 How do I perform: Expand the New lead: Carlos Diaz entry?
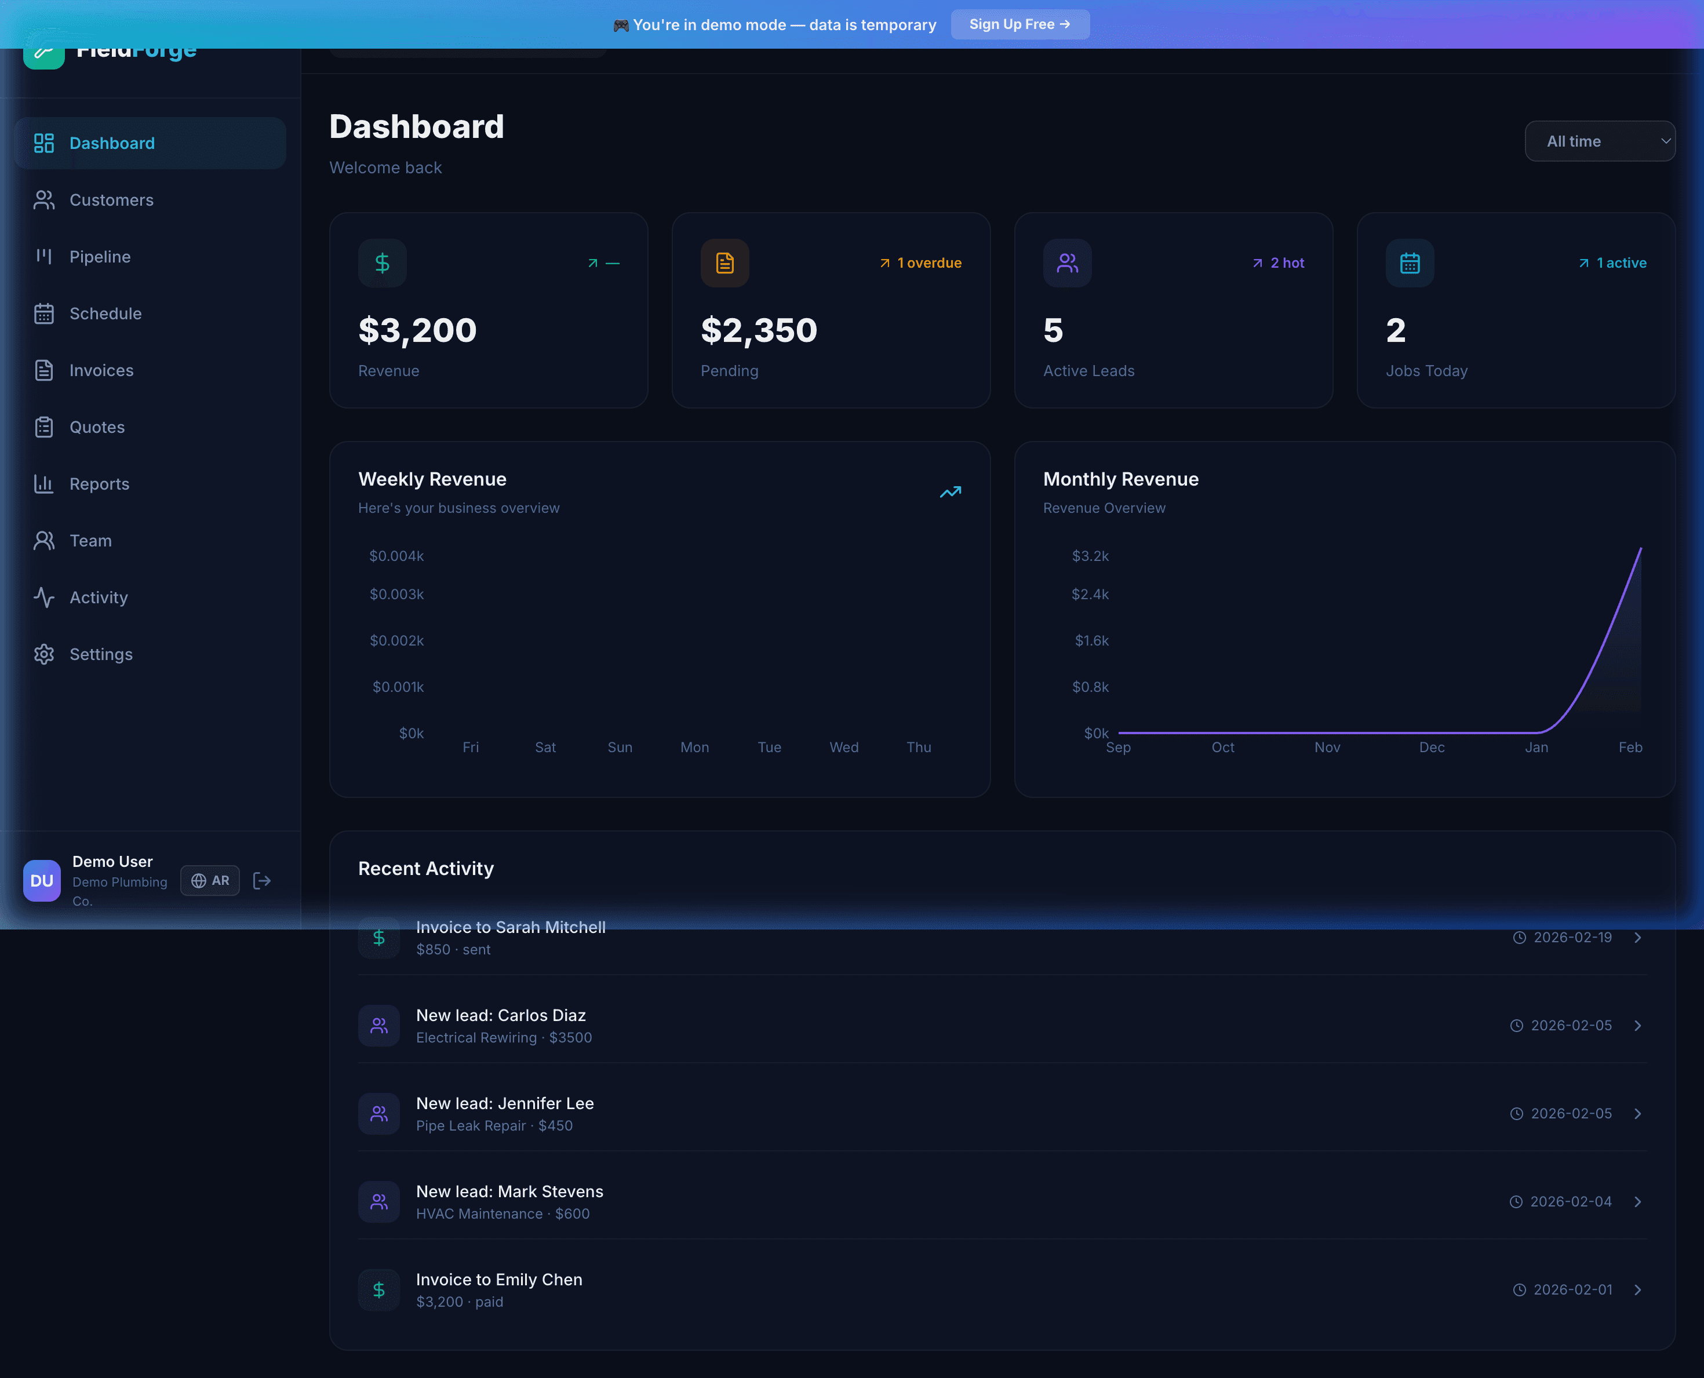tap(1637, 1025)
